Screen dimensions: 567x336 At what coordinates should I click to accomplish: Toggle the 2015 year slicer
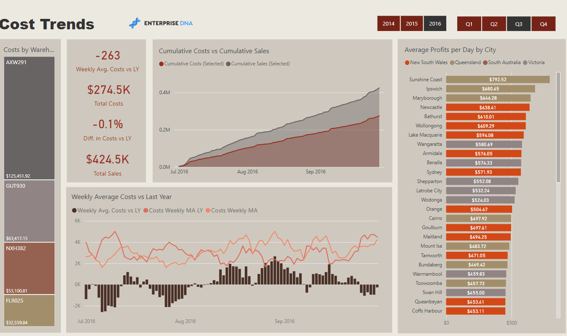click(x=412, y=24)
